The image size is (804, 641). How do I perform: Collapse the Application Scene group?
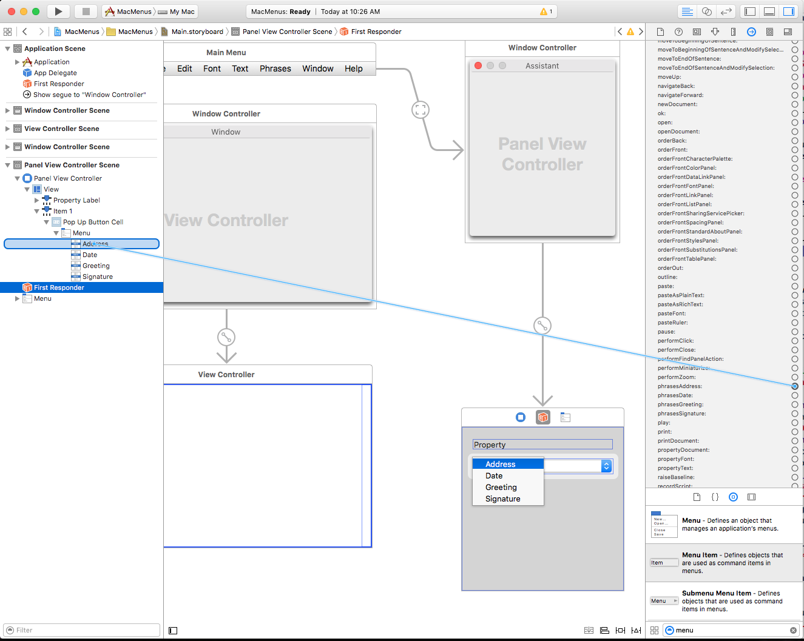(7, 49)
